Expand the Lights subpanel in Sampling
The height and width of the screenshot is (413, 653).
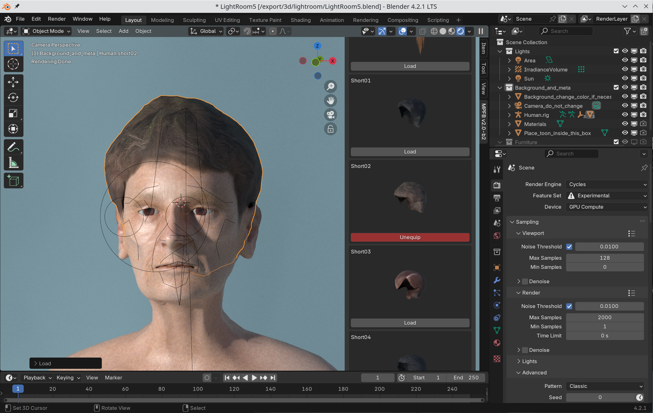pyautogui.click(x=529, y=361)
